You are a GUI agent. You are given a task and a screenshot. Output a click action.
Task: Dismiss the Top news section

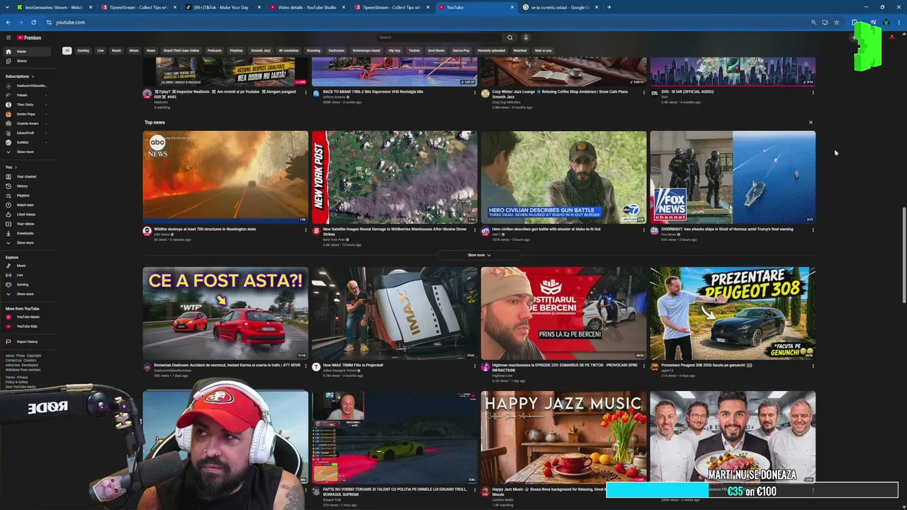pyautogui.click(x=811, y=123)
